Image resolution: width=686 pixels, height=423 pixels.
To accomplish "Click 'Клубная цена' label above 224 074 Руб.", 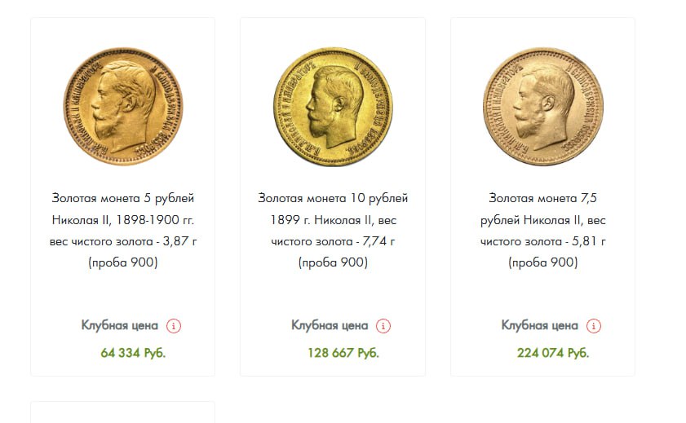I will pyautogui.click(x=539, y=325).
